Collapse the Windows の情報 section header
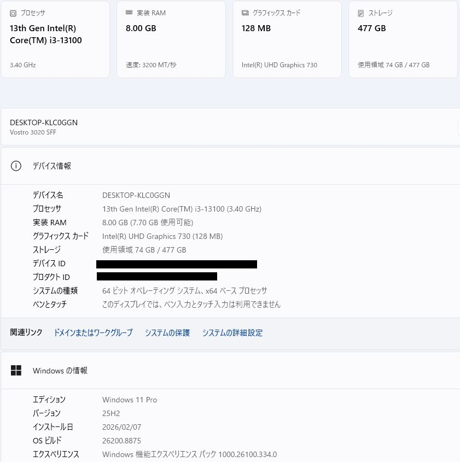Image resolution: width=460 pixels, height=462 pixels. pyautogui.click(x=230, y=370)
